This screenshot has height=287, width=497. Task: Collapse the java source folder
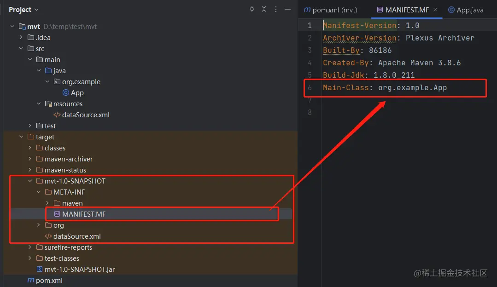pyautogui.click(x=39, y=70)
